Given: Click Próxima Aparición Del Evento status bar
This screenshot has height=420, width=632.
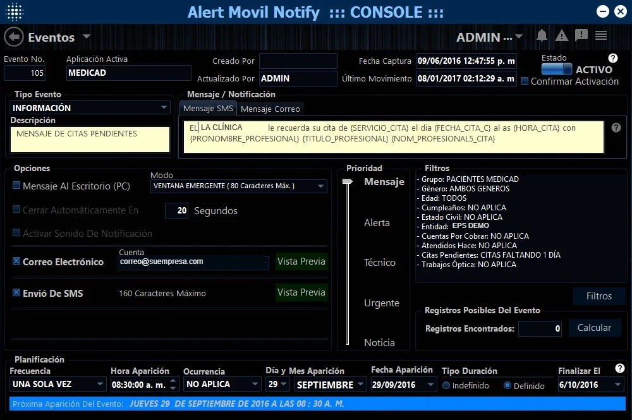Looking at the screenshot, I should pyautogui.click(x=317, y=404).
